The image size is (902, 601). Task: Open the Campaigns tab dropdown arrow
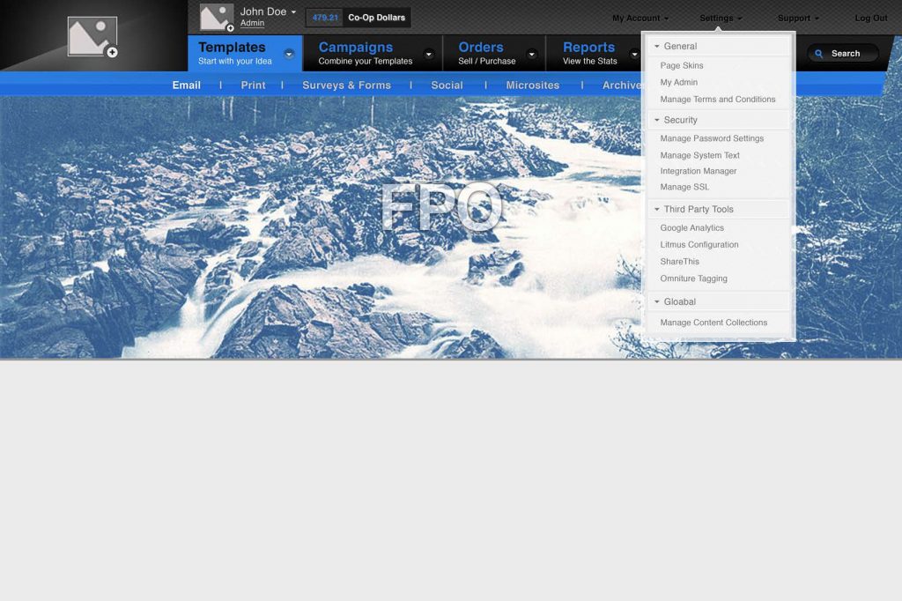(x=429, y=54)
